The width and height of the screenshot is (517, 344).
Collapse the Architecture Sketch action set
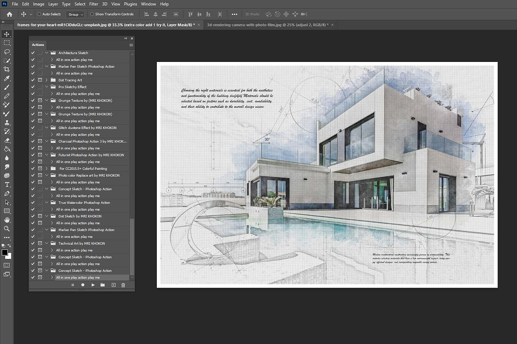(x=47, y=53)
